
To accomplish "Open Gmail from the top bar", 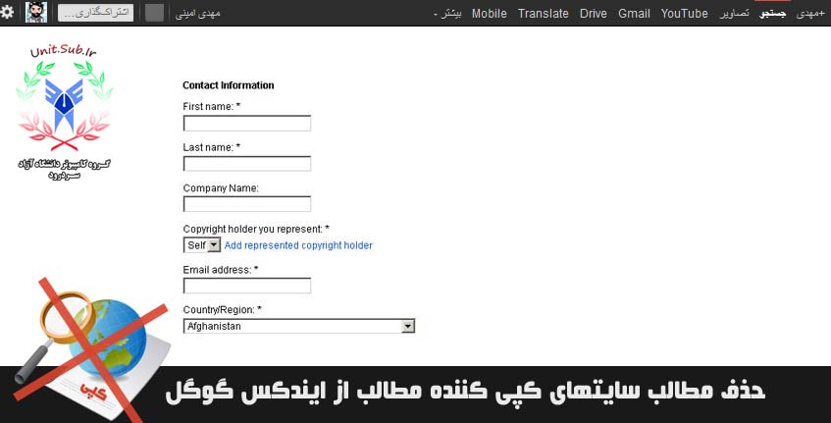I will [634, 14].
